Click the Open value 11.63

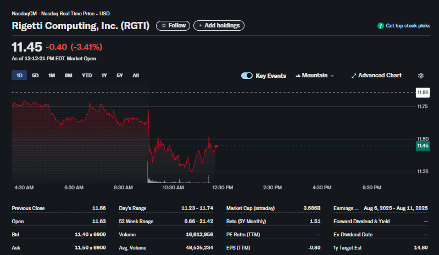pyautogui.click(x=99, y=221)
